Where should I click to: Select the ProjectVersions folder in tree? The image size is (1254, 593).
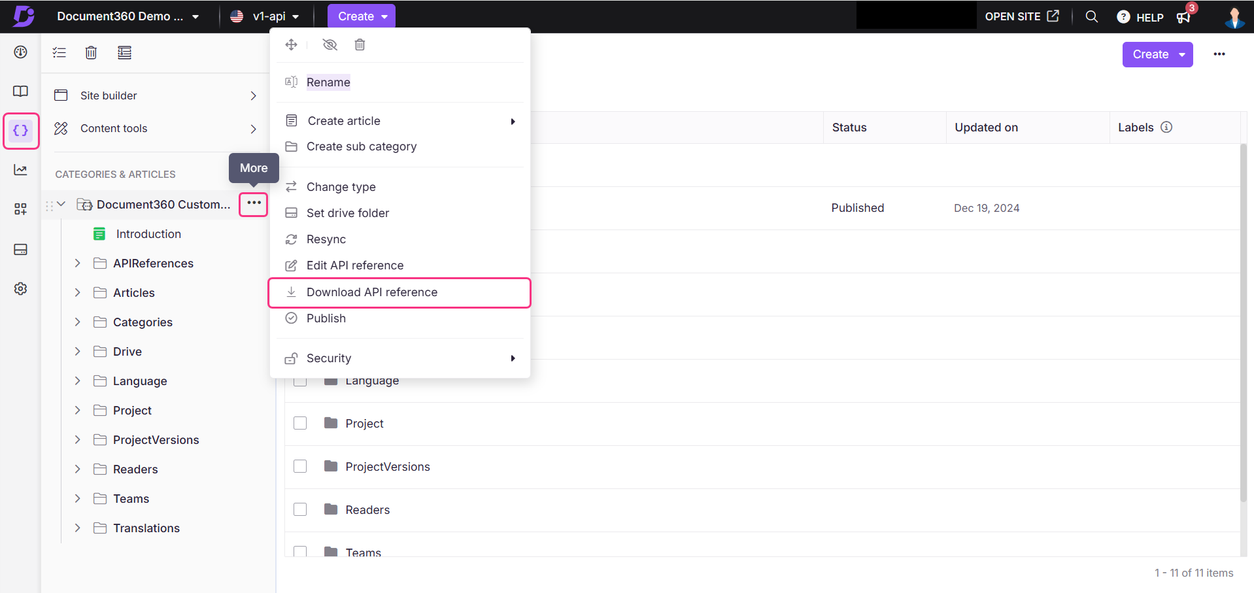tap(156, 440)
